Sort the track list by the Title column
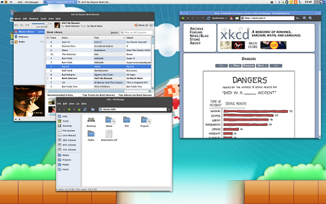The image size is (326, 204). tap(109, 38)
